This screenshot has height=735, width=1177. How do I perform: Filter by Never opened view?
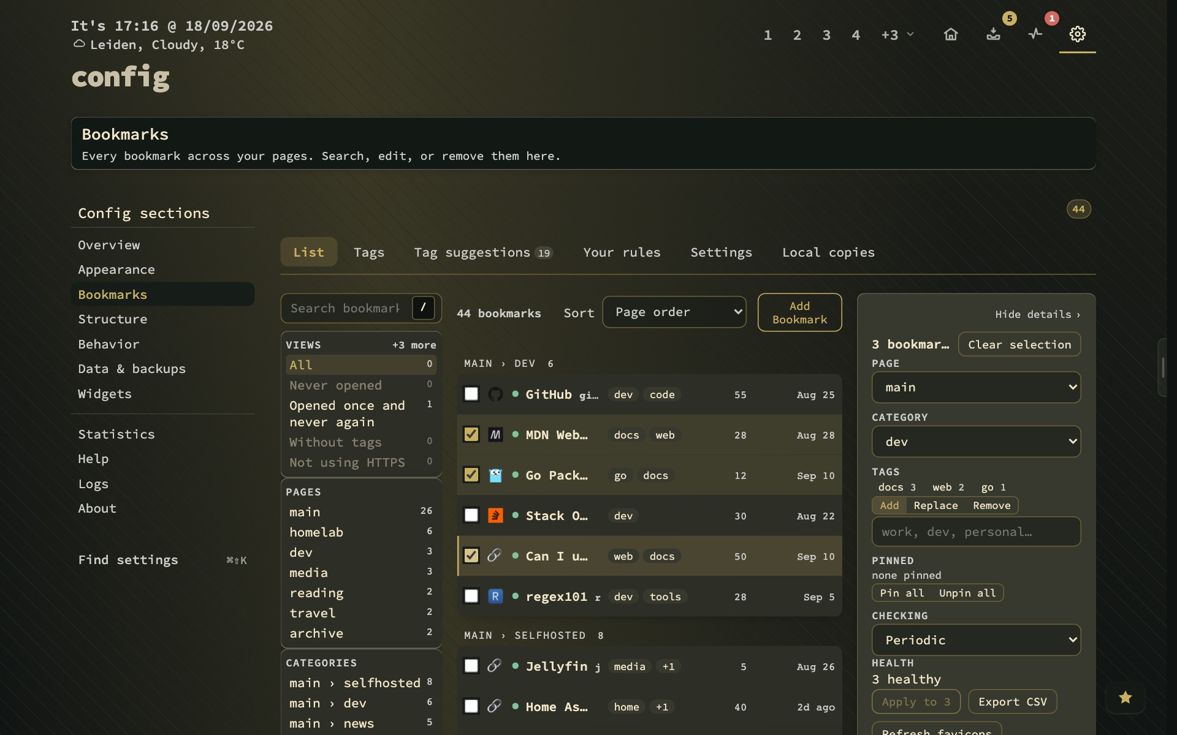pos(361,385)
